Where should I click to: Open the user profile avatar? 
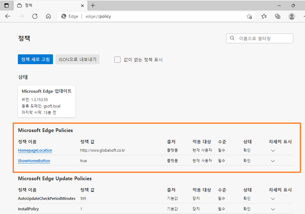[x=292, y=16]
